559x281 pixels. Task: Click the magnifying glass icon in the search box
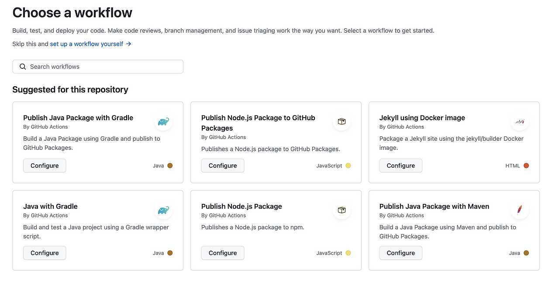pyautogui.click(x=23, y=66)
